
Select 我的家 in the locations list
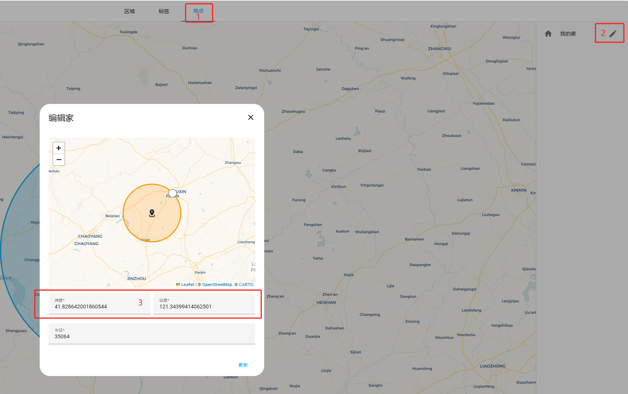click(x=568, y=34)
